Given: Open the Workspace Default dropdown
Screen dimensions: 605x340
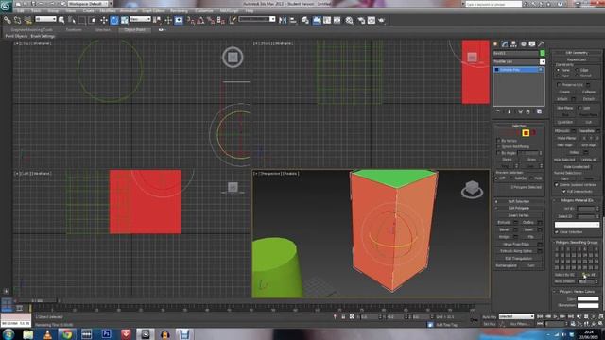Looking at the screenshot, I should pos(90,4).
